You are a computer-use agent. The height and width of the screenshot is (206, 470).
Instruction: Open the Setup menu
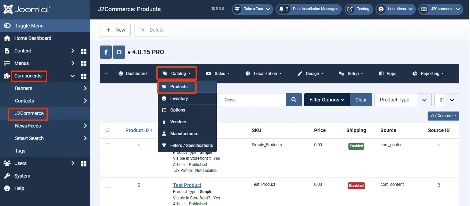click(351, 74)
